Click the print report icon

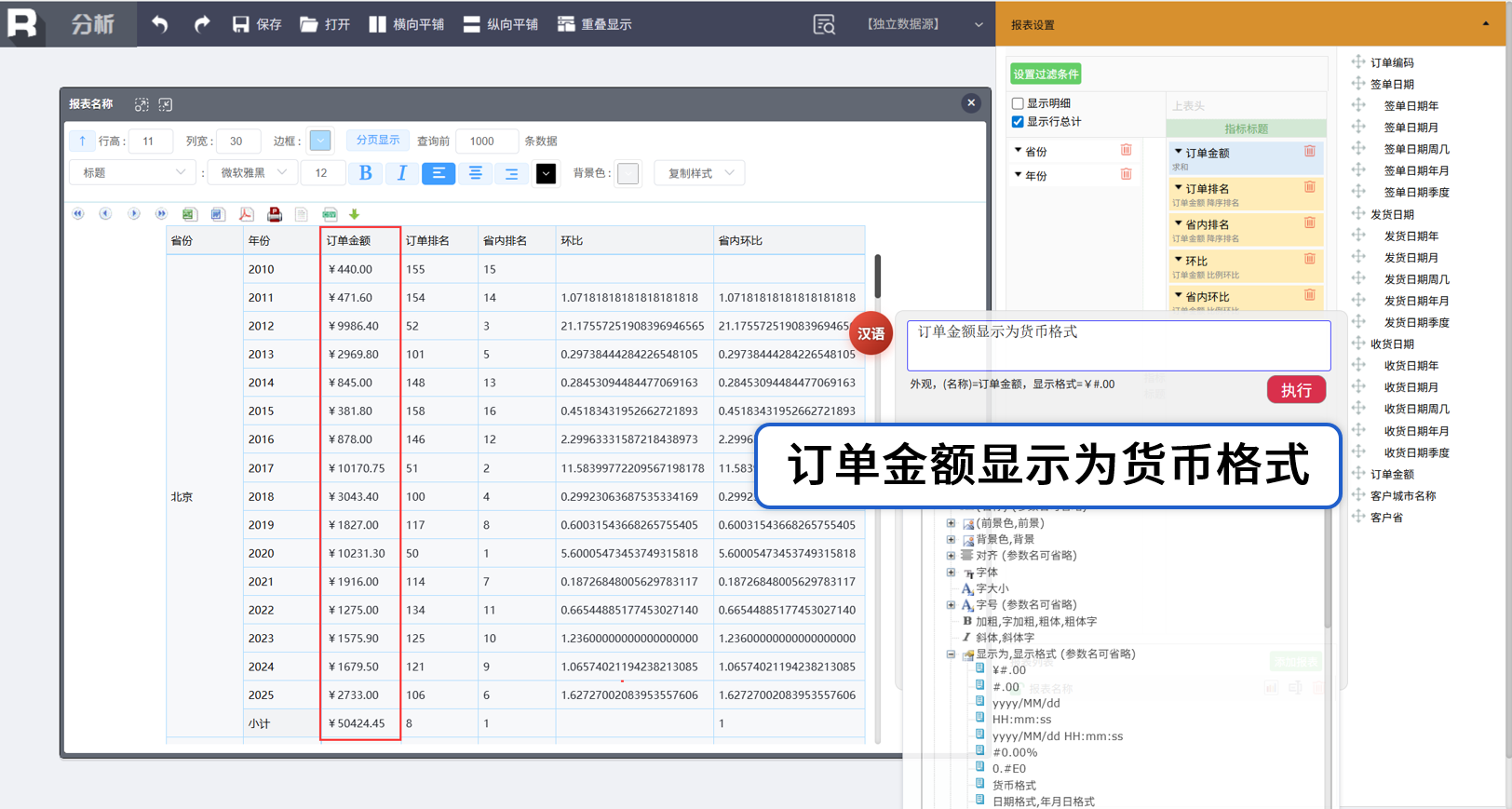275,214
